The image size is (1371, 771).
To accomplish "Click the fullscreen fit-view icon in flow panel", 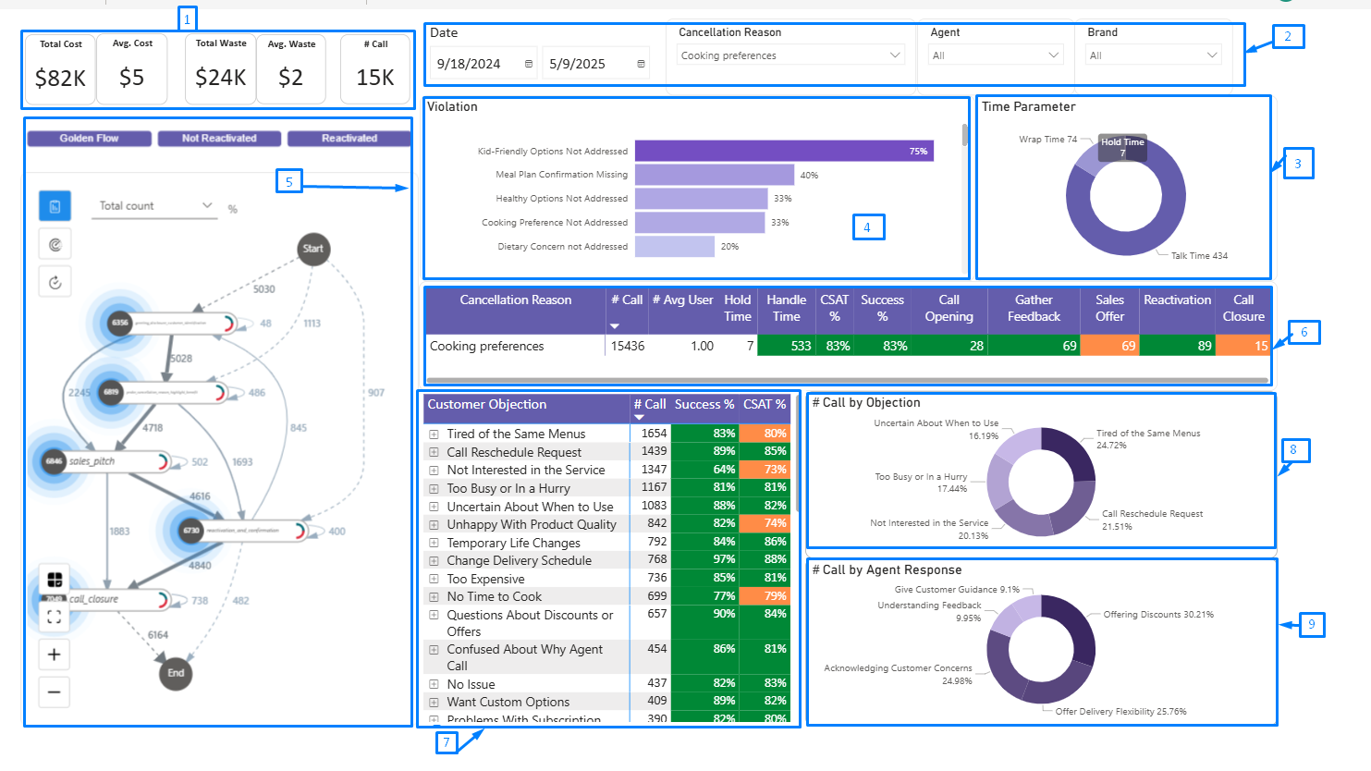I will point(55,616).
